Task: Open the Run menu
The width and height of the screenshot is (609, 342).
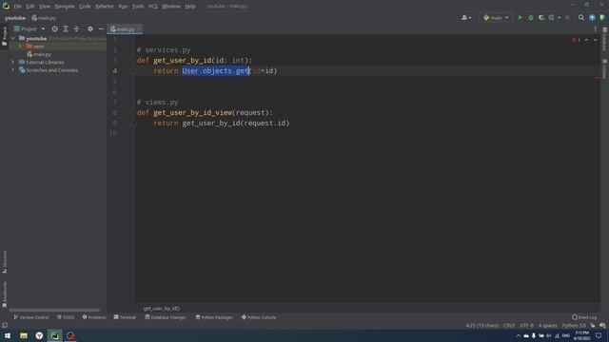Action: click(123, 7)
